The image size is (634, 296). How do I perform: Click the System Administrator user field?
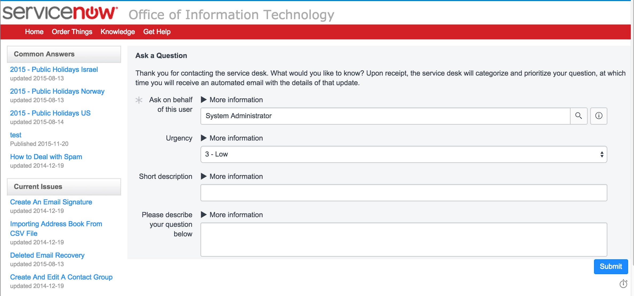[385, 116]
